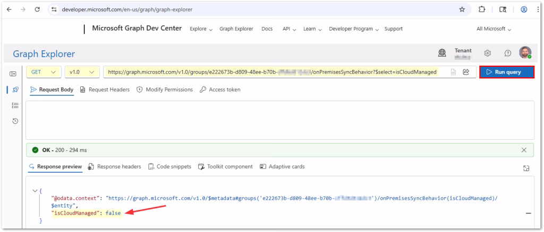Open the Modify Permissions tab

165,90
